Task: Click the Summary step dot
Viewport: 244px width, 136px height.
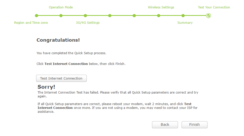Action: tap(183, 16)
